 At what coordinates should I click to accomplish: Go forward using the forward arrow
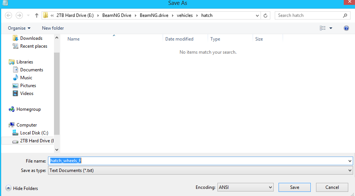click(19, 15)
